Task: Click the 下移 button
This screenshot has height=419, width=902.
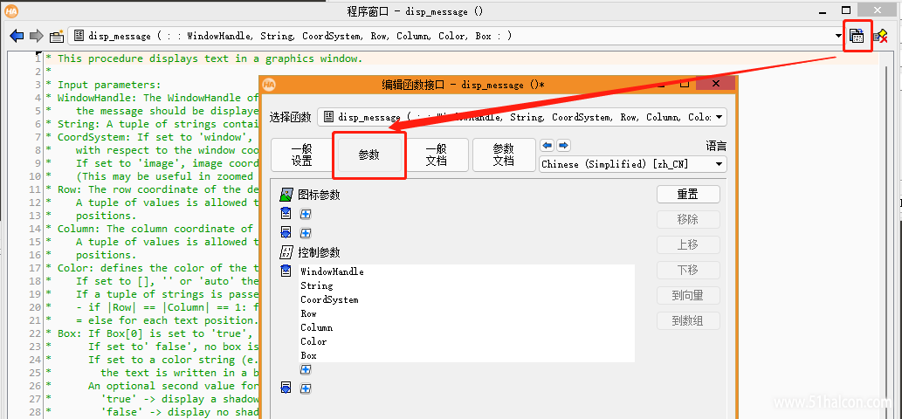Action: pyautogui.click(x=688, y=270)
